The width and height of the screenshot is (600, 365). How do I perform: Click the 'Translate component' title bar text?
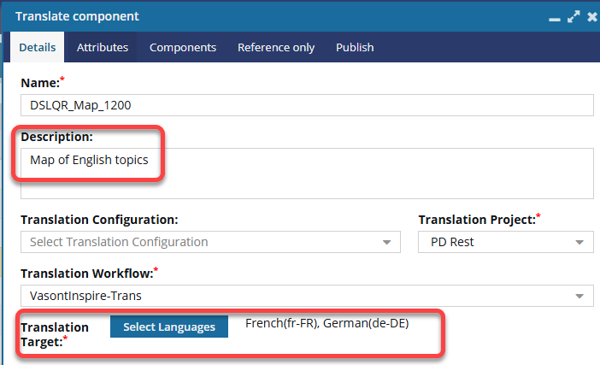point(77,16)
